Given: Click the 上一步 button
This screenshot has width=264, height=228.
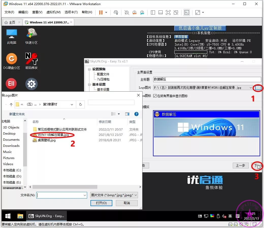Looking at the screenshot, I should coord(240,165).
